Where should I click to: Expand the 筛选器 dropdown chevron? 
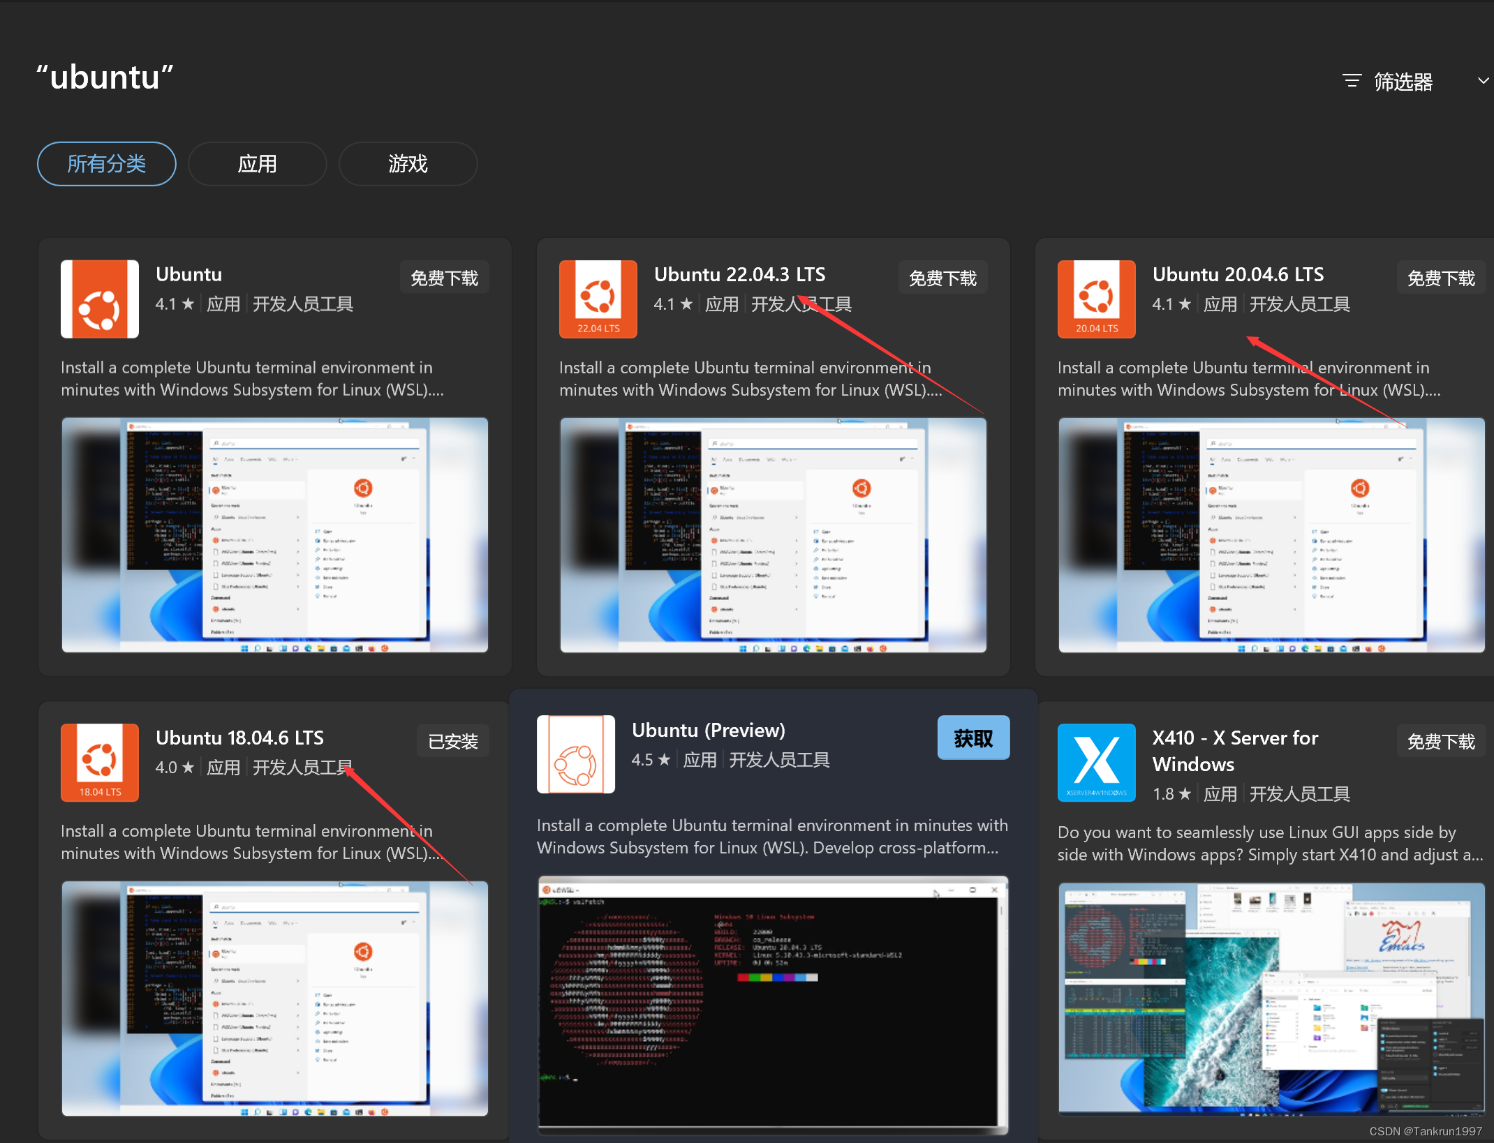1484,81
